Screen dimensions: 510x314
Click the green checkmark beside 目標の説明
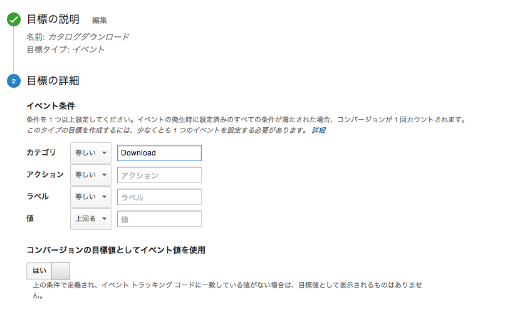(x=14, y=19)
